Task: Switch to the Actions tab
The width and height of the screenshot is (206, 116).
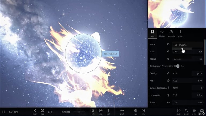Action: (x=180, y=33)
